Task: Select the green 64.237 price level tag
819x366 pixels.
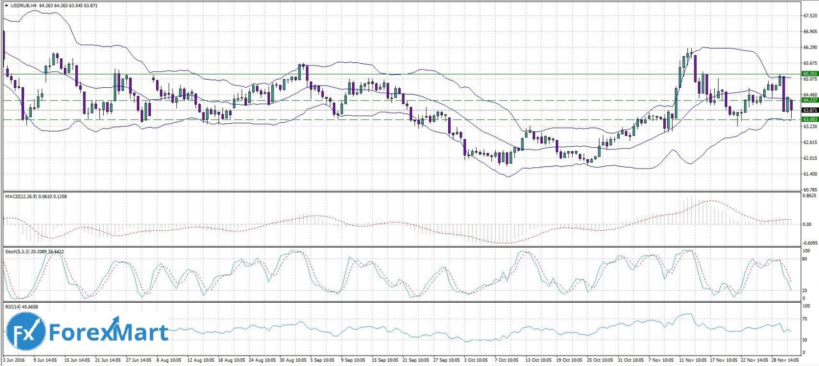Action: pos(809,100)
